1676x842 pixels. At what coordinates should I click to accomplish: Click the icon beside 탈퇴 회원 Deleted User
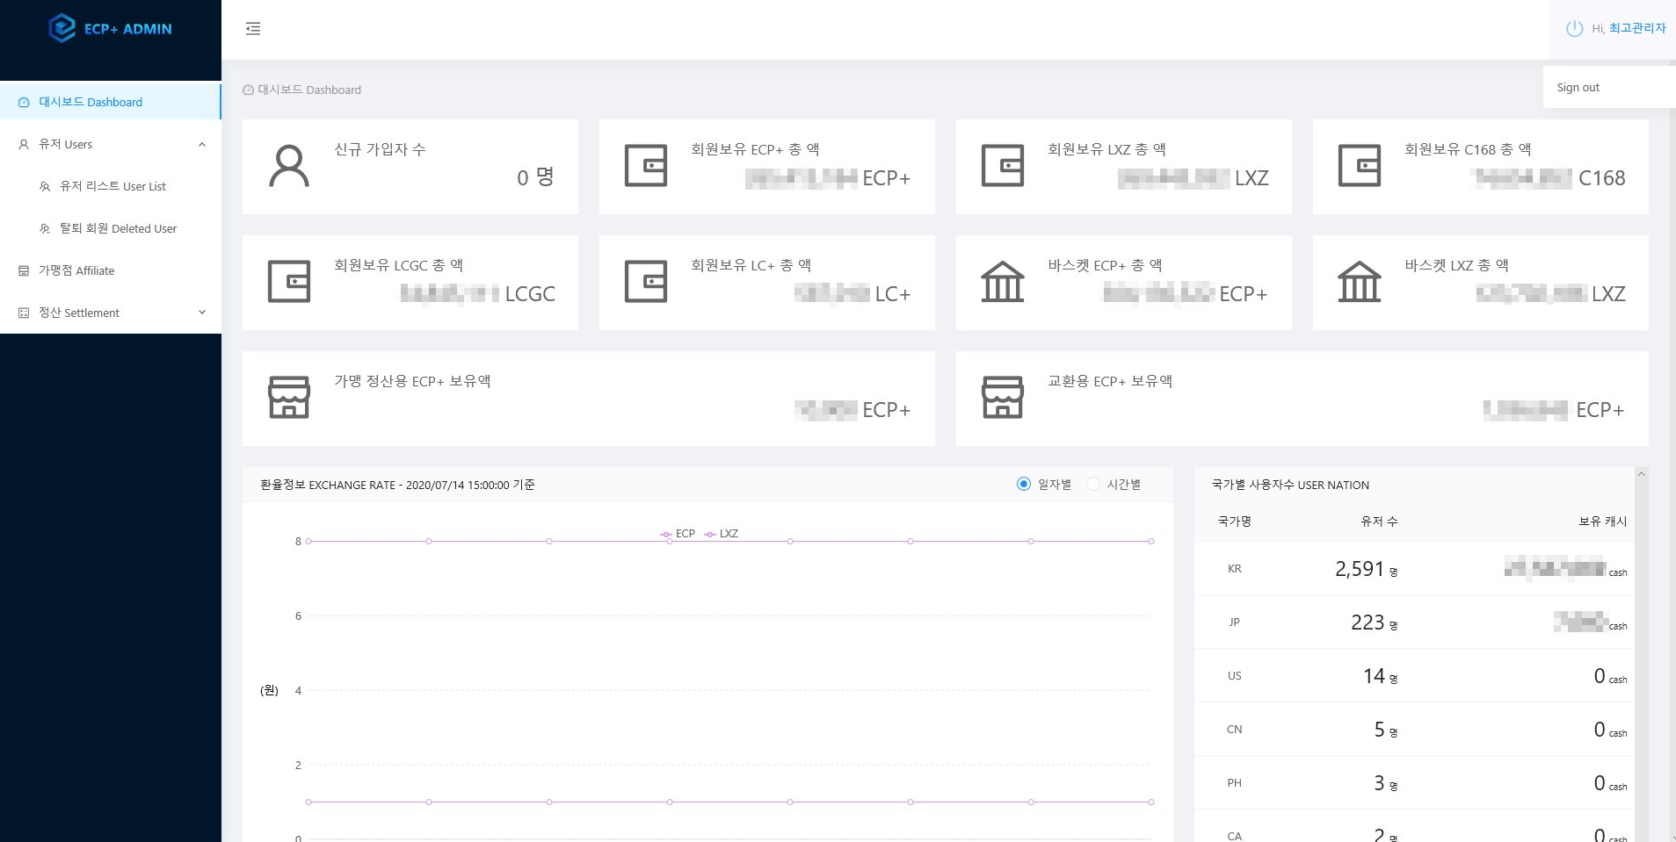tap(45, 229)
